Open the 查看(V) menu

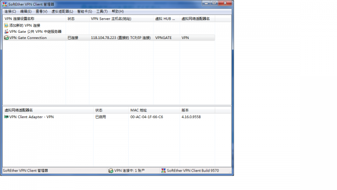pos(42,11)
